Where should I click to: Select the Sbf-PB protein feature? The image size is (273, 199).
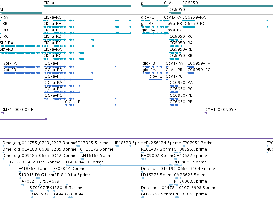[x=22, y=73]
